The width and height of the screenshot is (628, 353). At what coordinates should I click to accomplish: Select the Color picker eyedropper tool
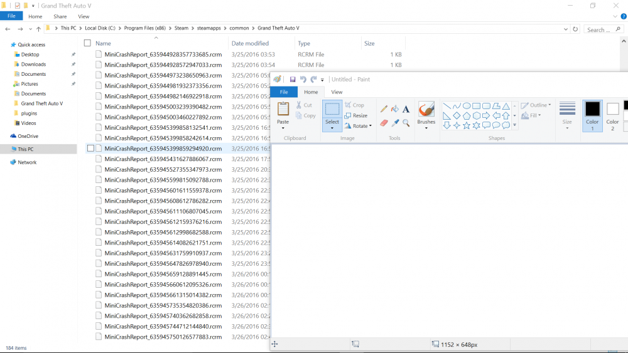(x=395, y=123)
